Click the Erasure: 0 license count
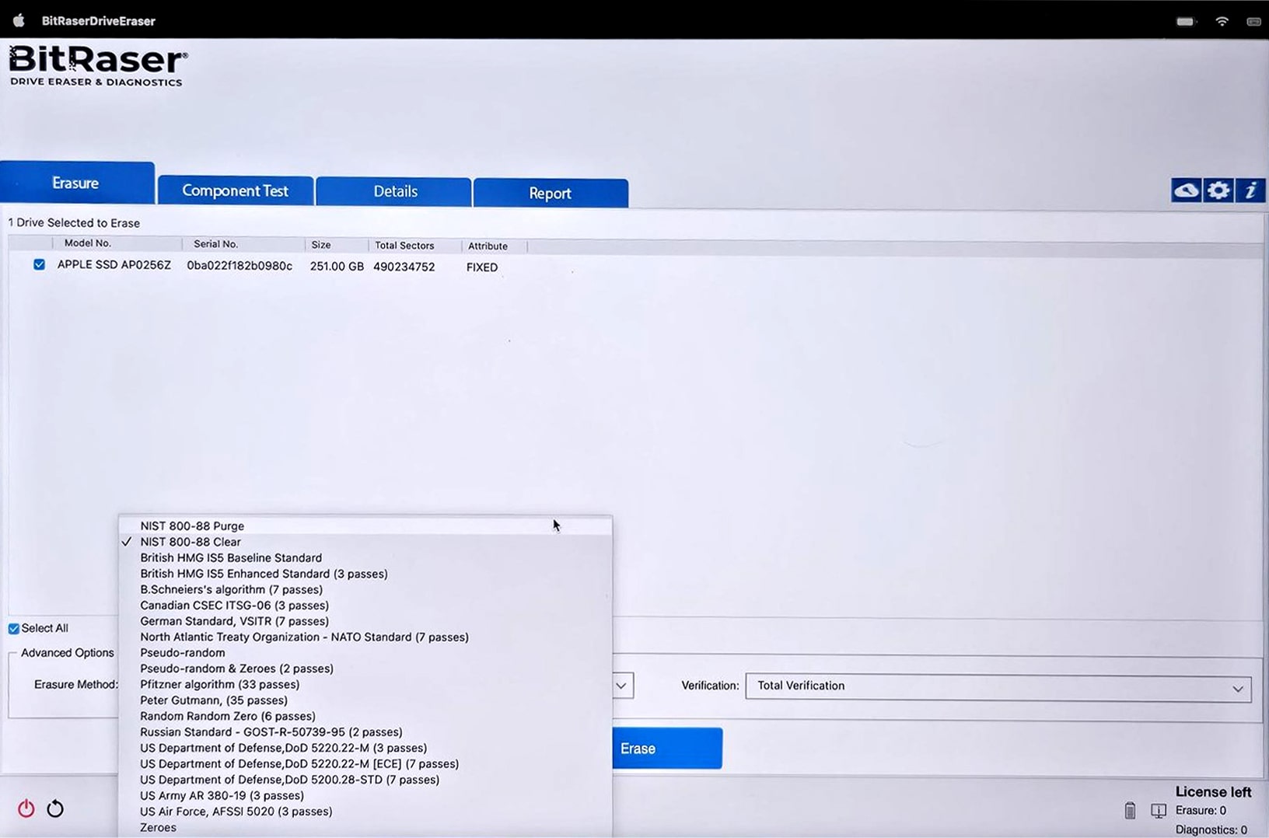This screenshot has height=838, width=1269. click(x=1201, y=811)
